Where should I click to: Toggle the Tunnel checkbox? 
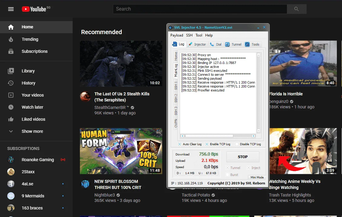[x=227, y=168]
